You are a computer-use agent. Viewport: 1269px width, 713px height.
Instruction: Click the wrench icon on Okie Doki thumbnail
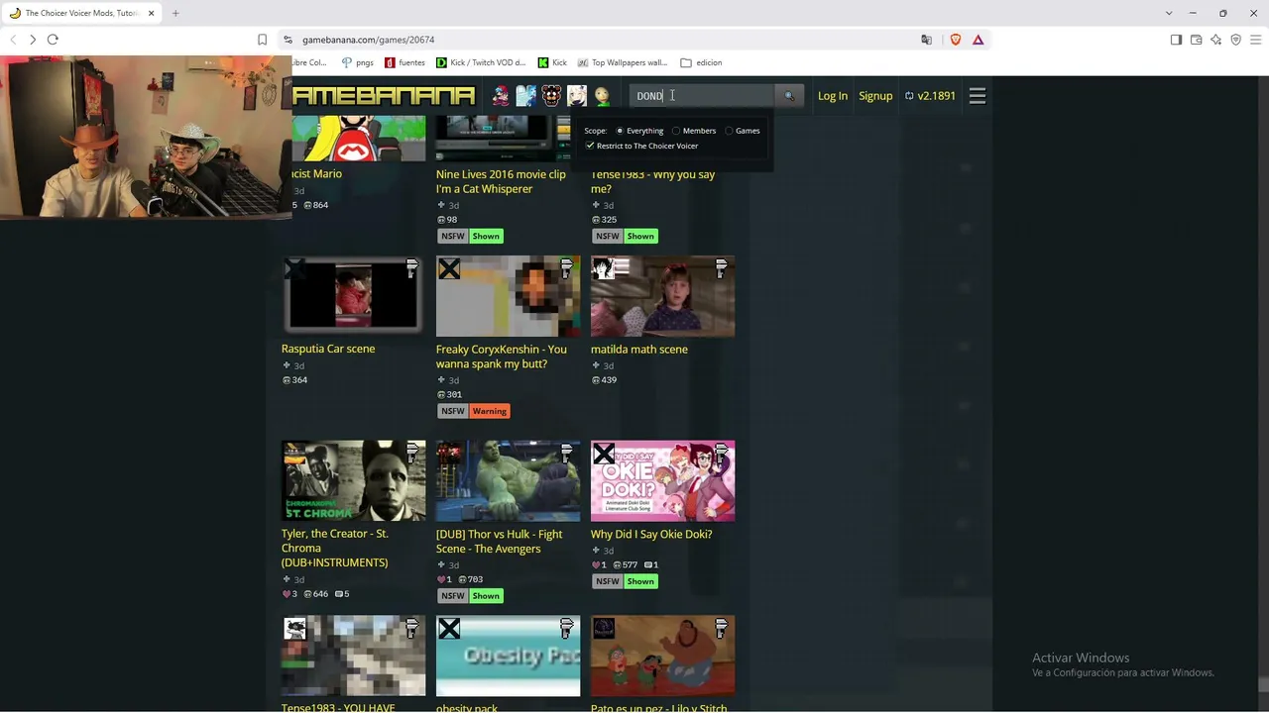(721, 453)
